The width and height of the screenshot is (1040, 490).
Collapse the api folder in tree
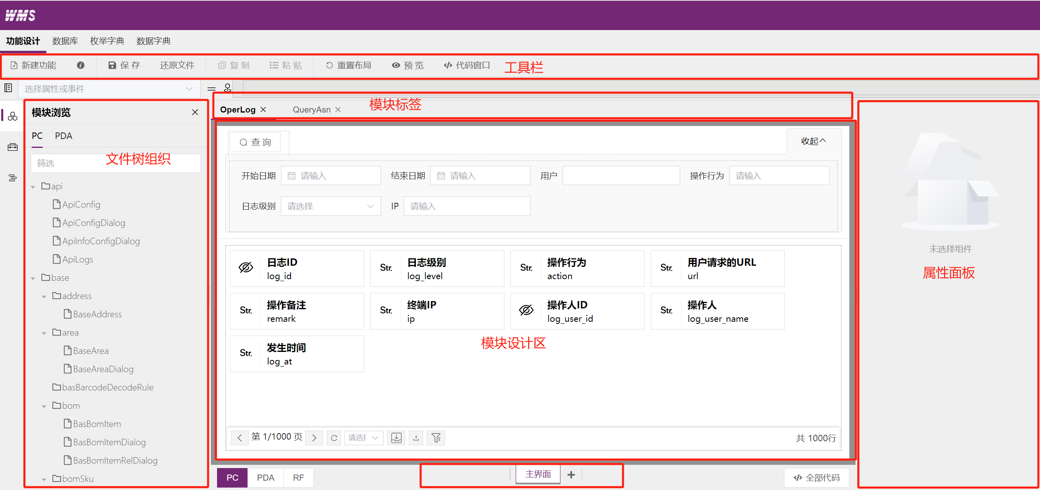pos(33,187)
